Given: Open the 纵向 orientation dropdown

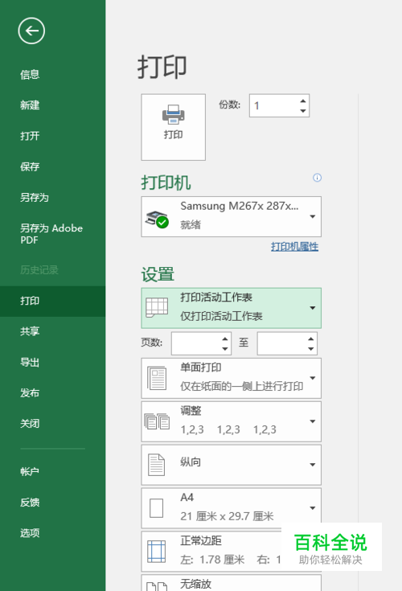Looking at the screenshot, I should click(232, 465).
